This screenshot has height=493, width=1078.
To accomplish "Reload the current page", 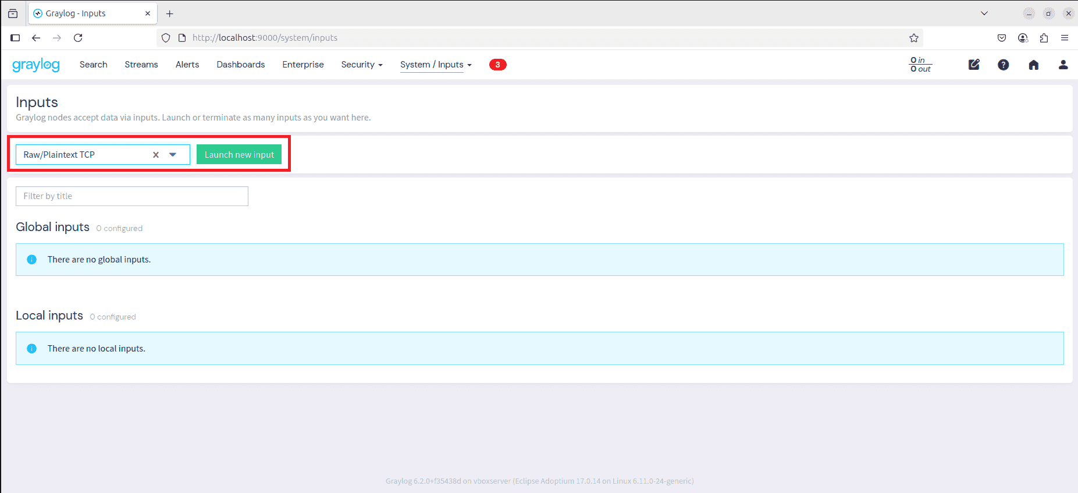I will pos(78,38).
